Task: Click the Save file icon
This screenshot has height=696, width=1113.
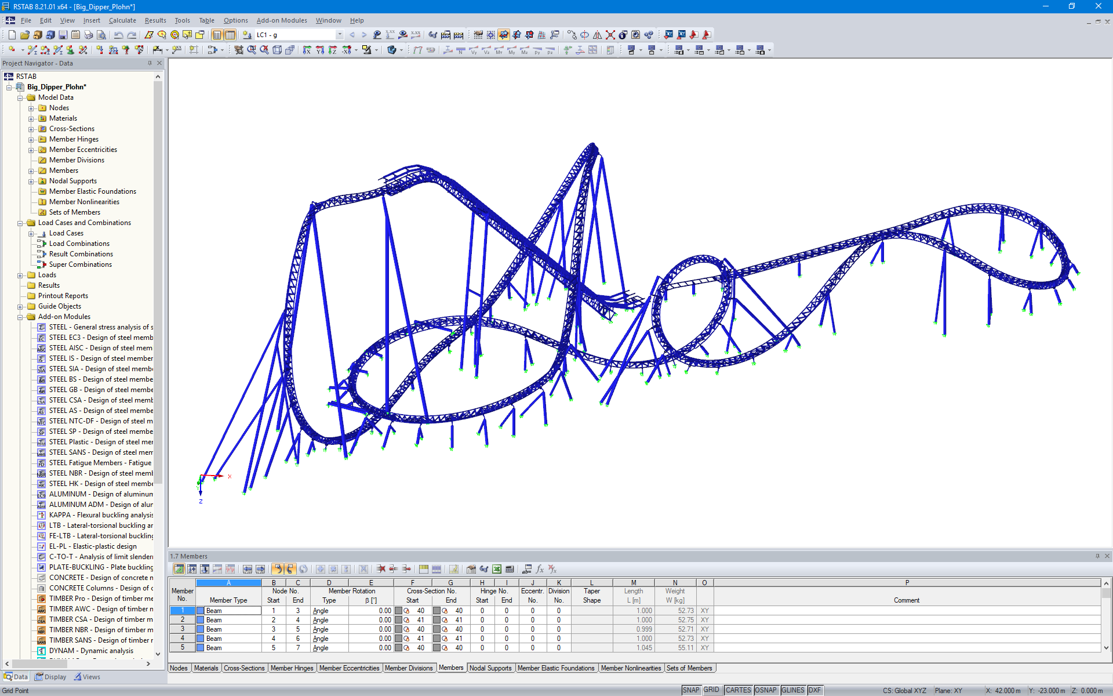Action: (63, 35)
